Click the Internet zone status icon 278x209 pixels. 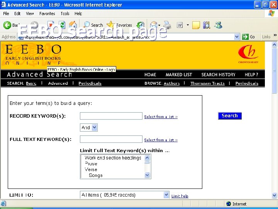pyautogui.click(x=229, y=204)
